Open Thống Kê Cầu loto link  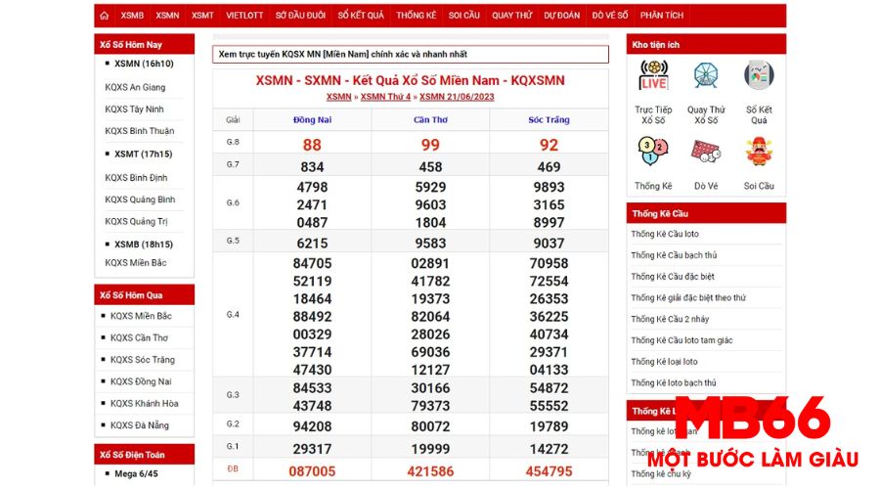[679, 234]
